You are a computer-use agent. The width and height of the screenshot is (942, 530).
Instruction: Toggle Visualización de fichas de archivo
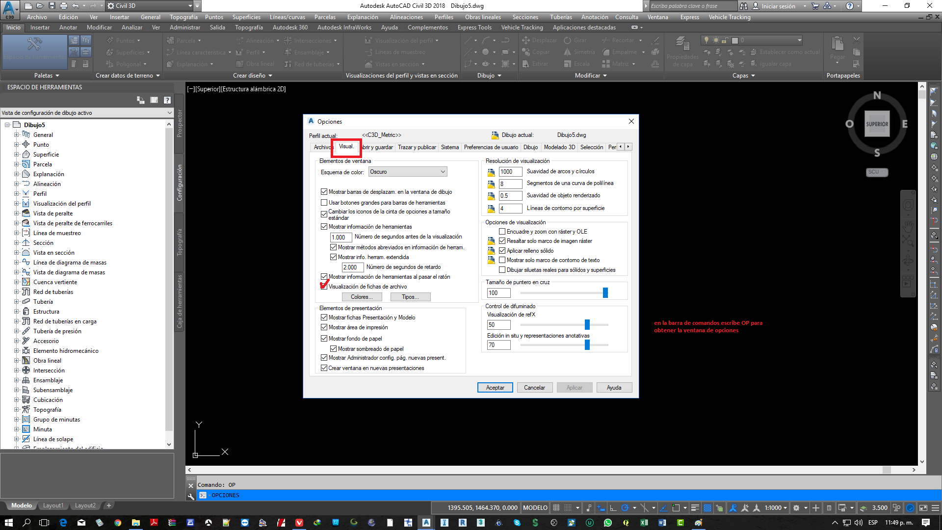pyautogui.click(x=324, y=287)
